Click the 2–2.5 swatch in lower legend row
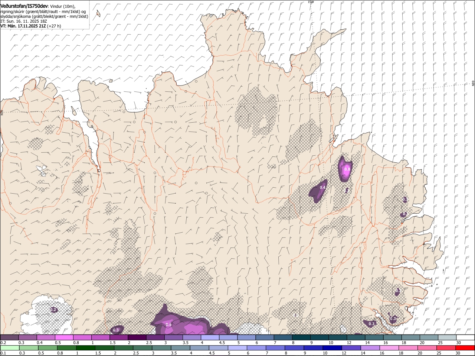Viewport: 475px width, 356px height. click(124, 348)
